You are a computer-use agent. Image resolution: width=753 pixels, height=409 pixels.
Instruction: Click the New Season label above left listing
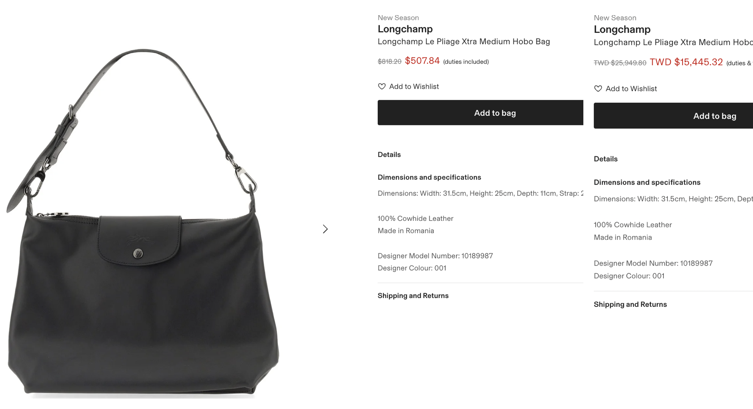(x=398, y=18)
